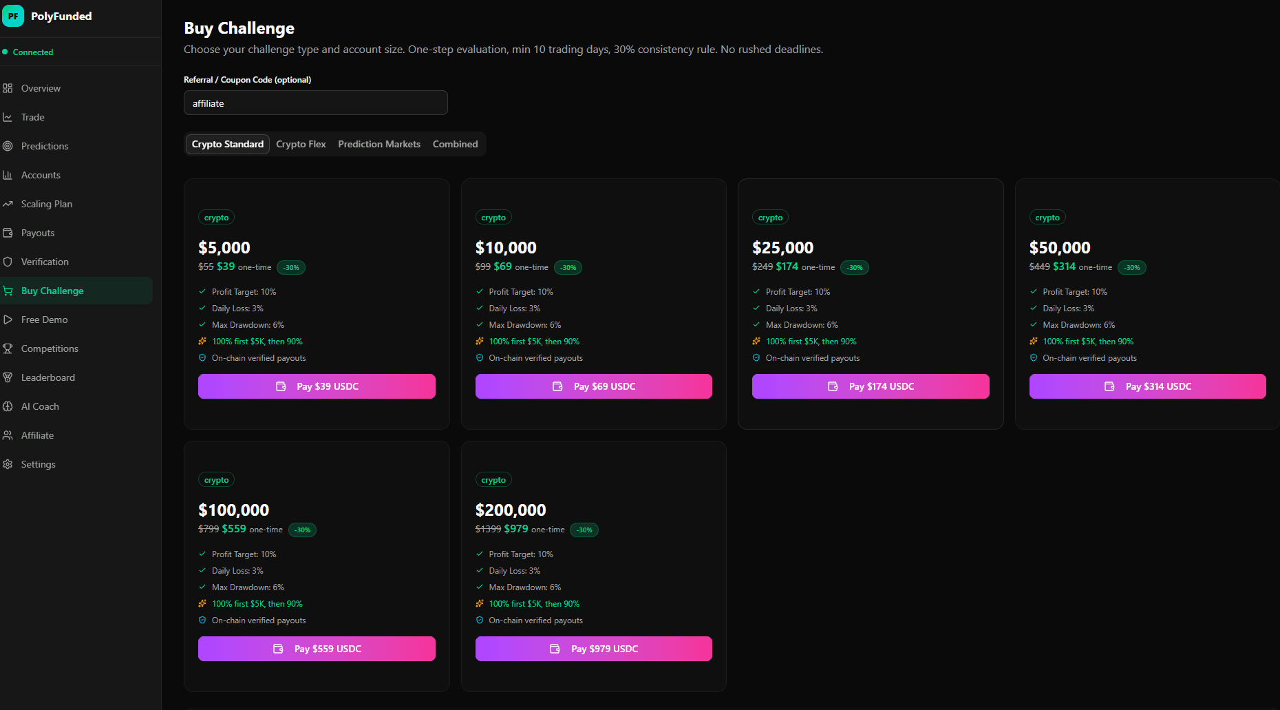Select the Verification shield icon
This screenshot has width=1280, height=710.
tap(8, 262)
